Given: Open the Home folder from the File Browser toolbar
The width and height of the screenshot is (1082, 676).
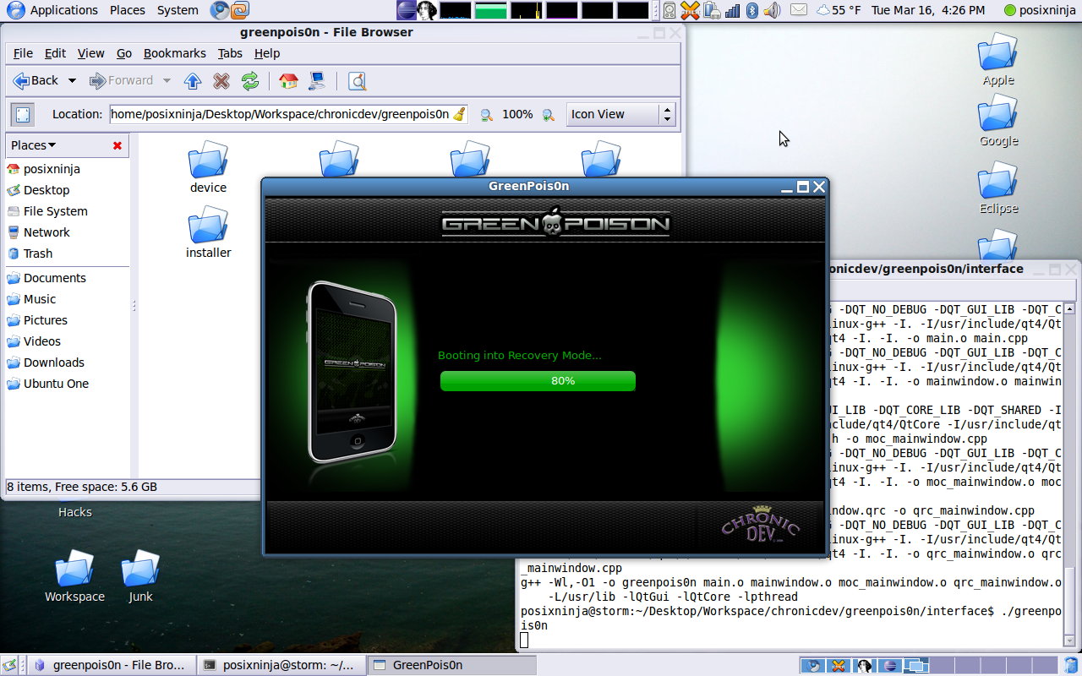Looking at the screenshot, I should pos(288,81).
